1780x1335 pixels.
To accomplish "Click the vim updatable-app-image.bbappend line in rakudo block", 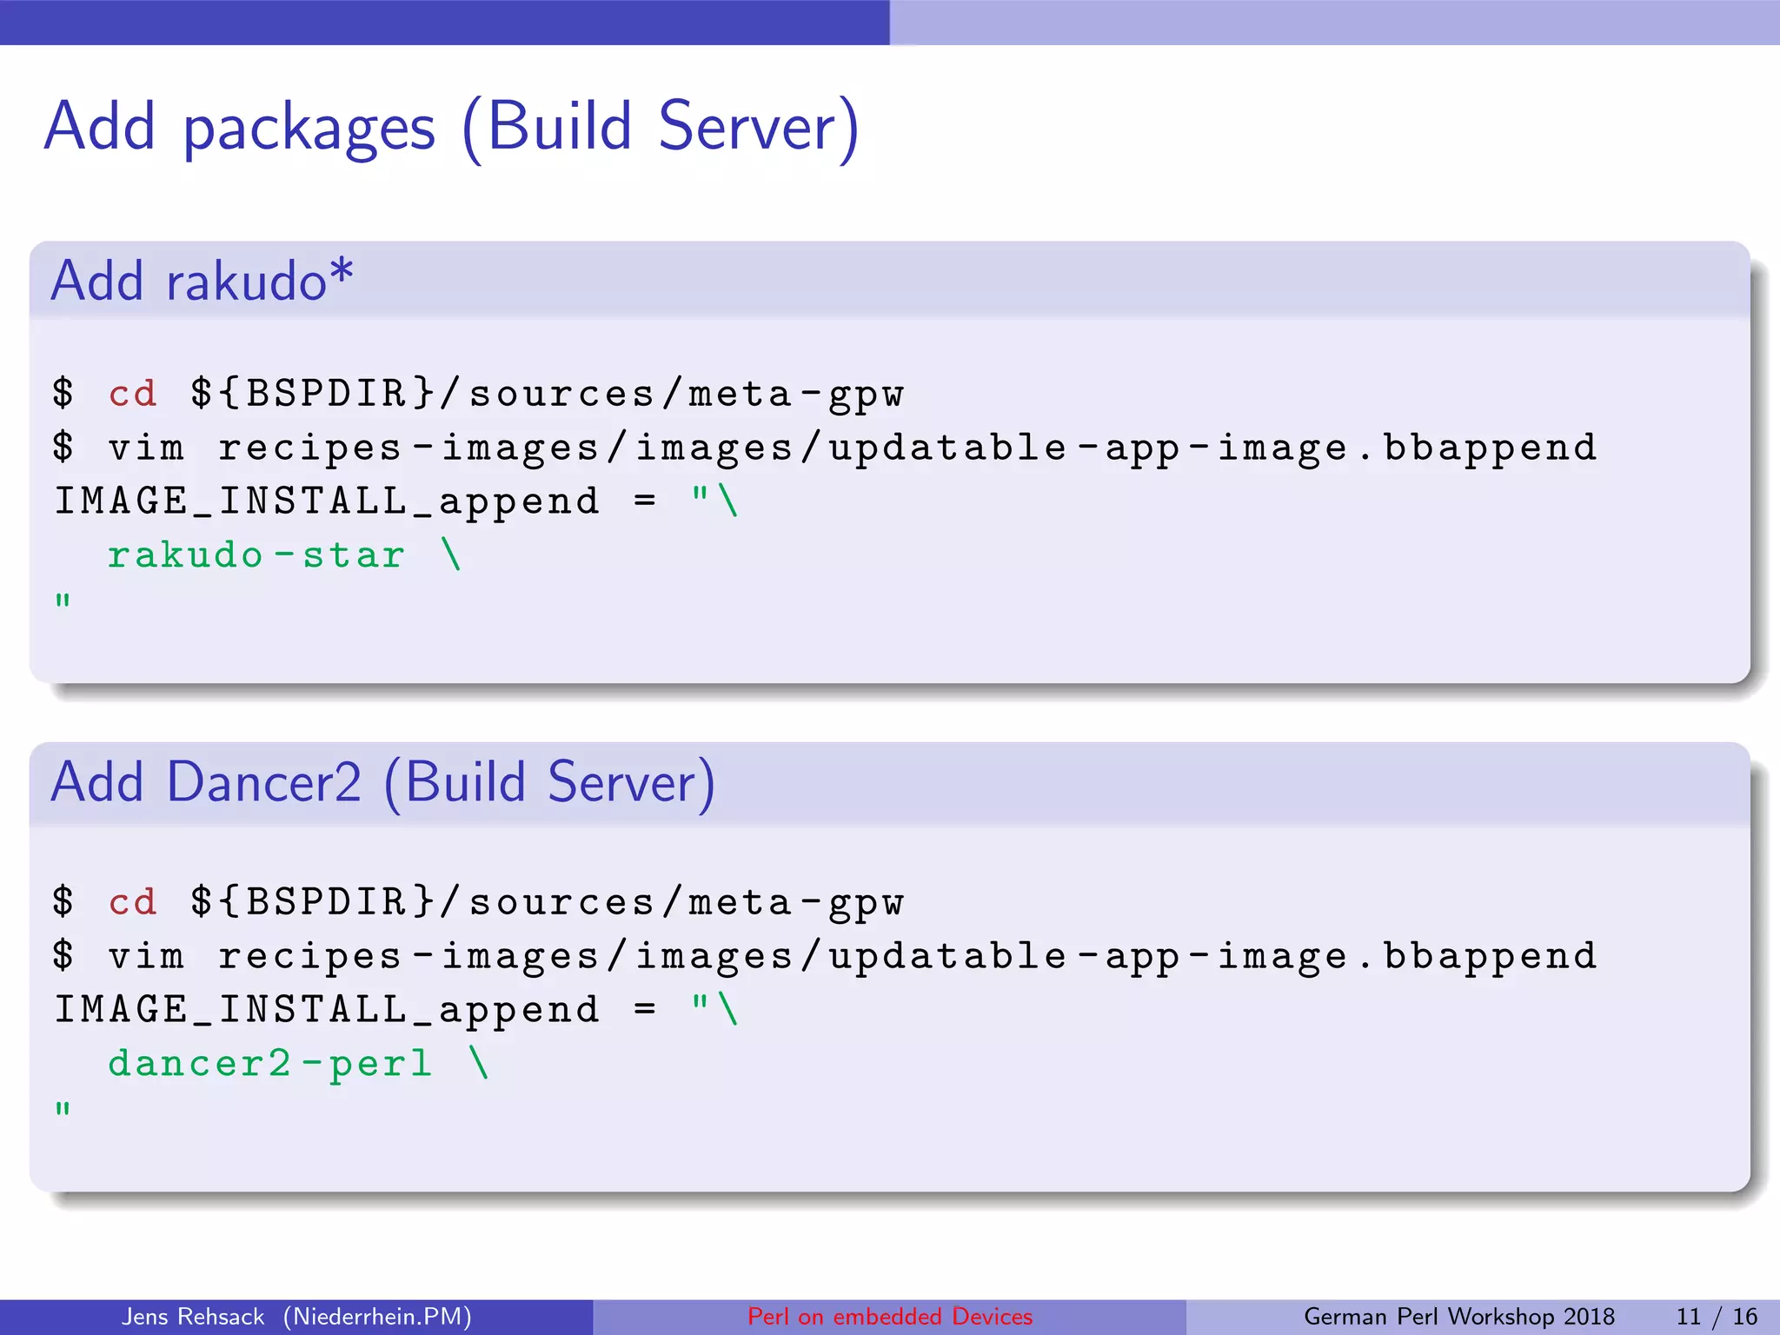I will 825,448.
